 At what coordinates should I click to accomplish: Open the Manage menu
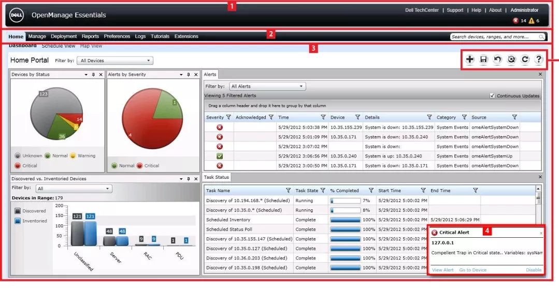pyautogui.click(x=37, y=36)
